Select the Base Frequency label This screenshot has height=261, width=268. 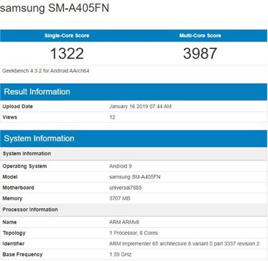22,254
